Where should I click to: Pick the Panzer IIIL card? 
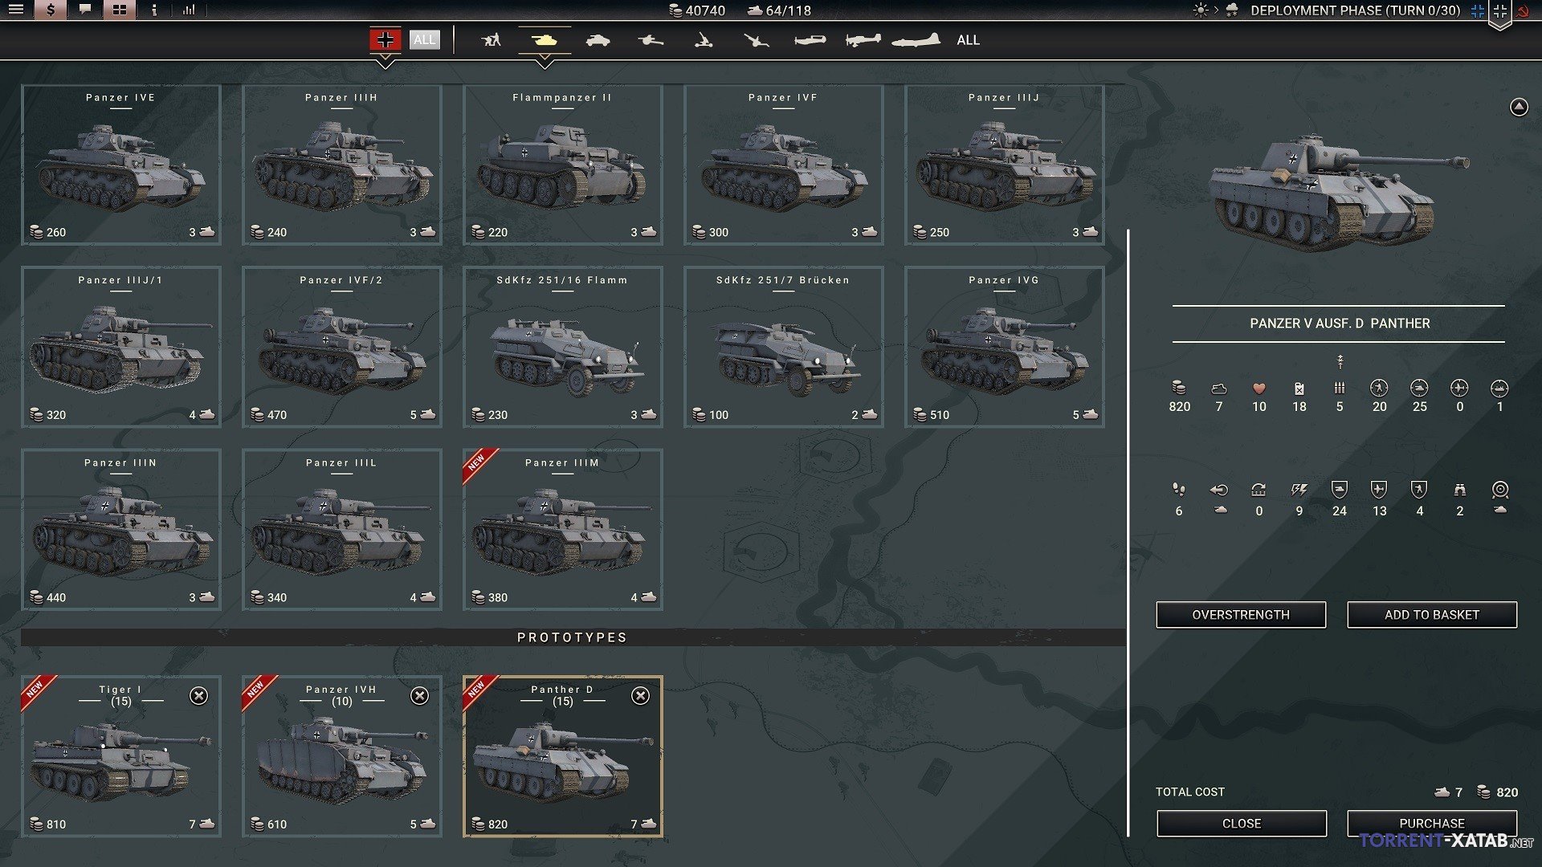(x=342, y=529)
